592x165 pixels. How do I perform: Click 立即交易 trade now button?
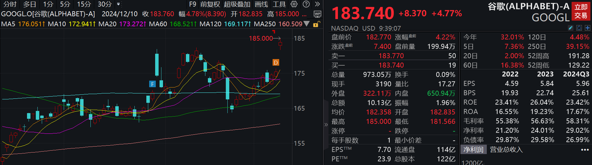581,11
